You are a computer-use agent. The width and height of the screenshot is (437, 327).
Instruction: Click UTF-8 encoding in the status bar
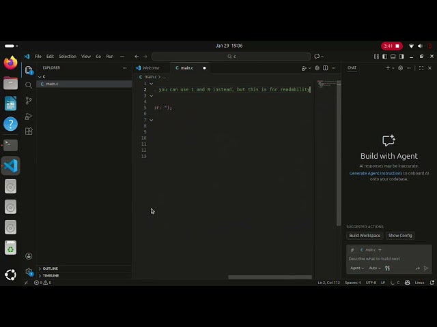(x=371, y=283)
